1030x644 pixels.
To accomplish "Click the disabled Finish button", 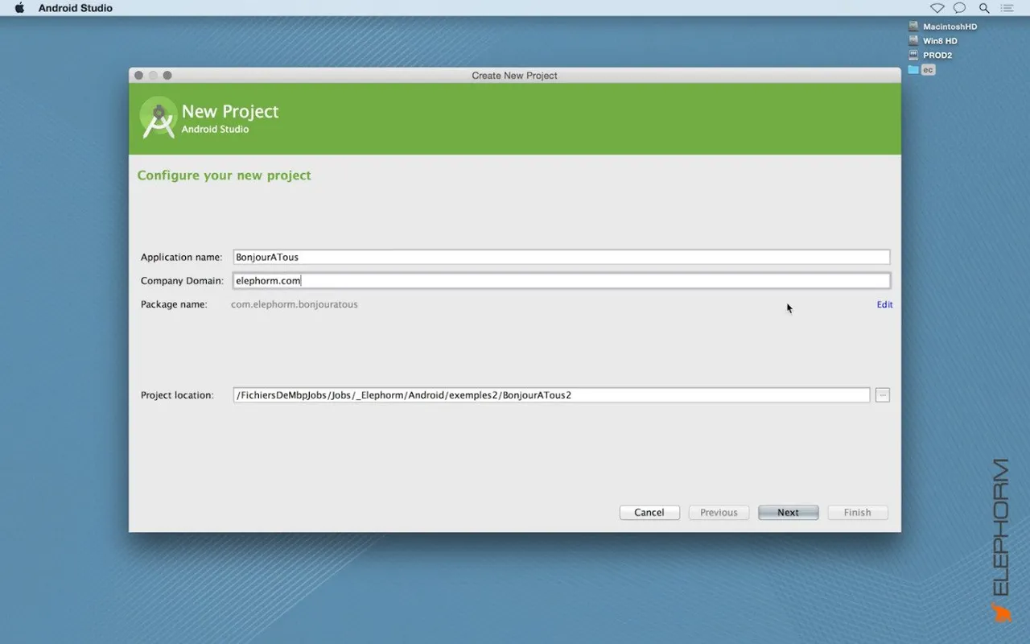I will tap(857, 513).
